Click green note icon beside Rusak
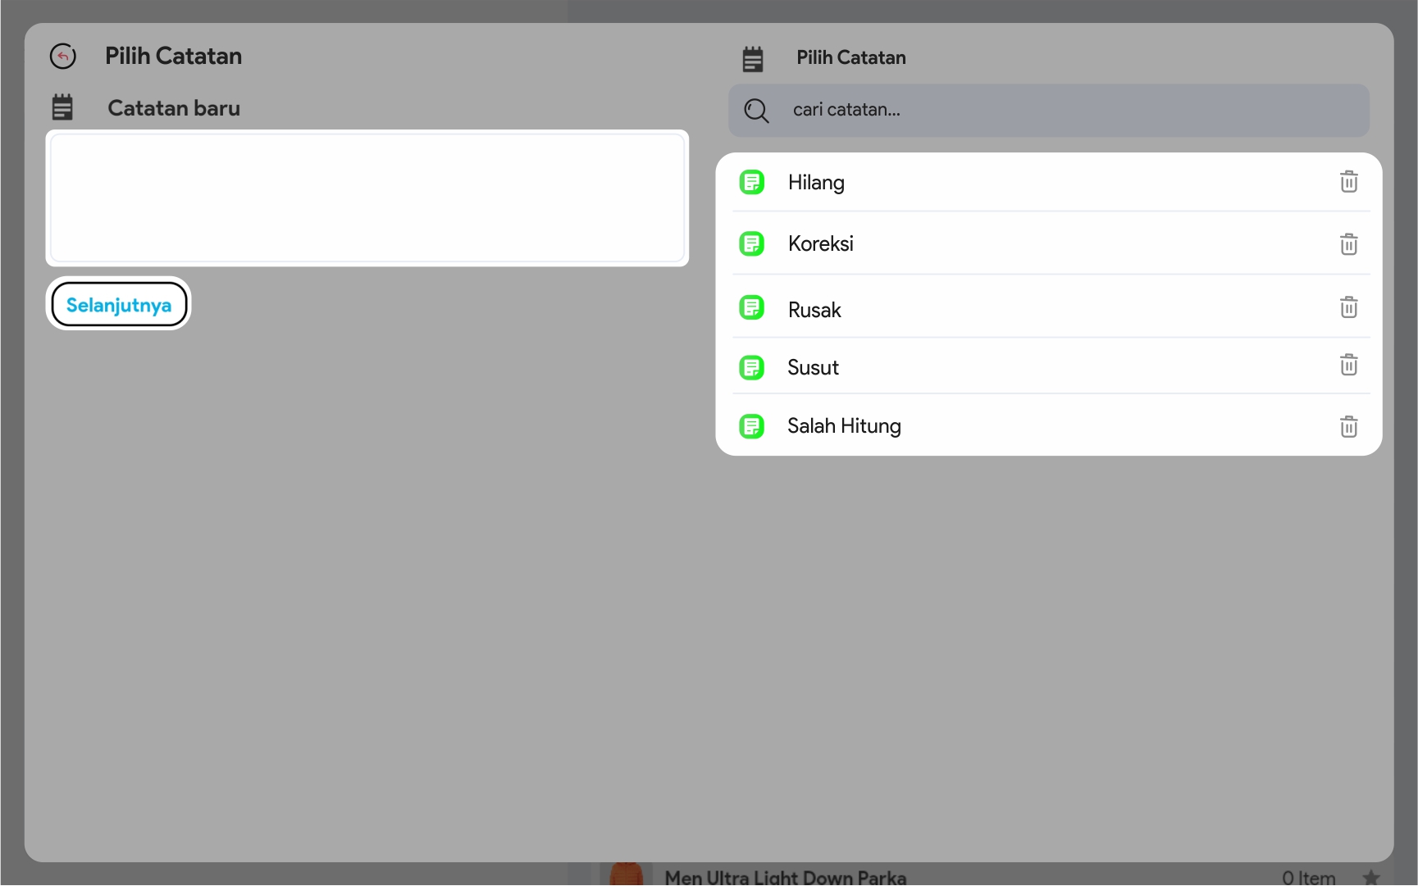 click(x=751, y=308)
